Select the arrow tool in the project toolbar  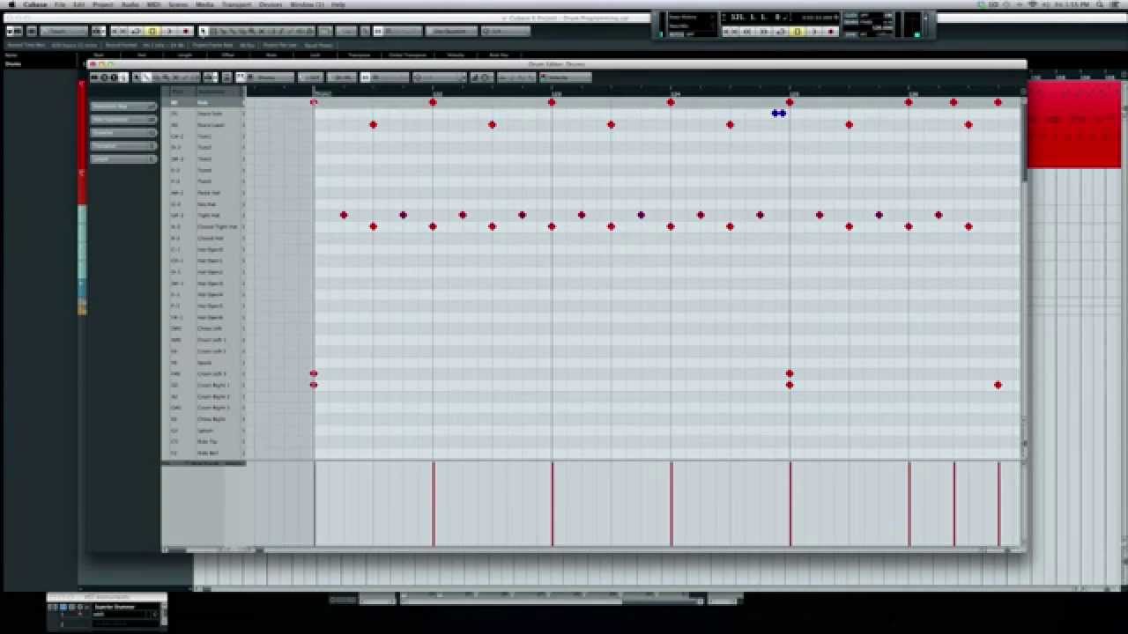[203, 31]
